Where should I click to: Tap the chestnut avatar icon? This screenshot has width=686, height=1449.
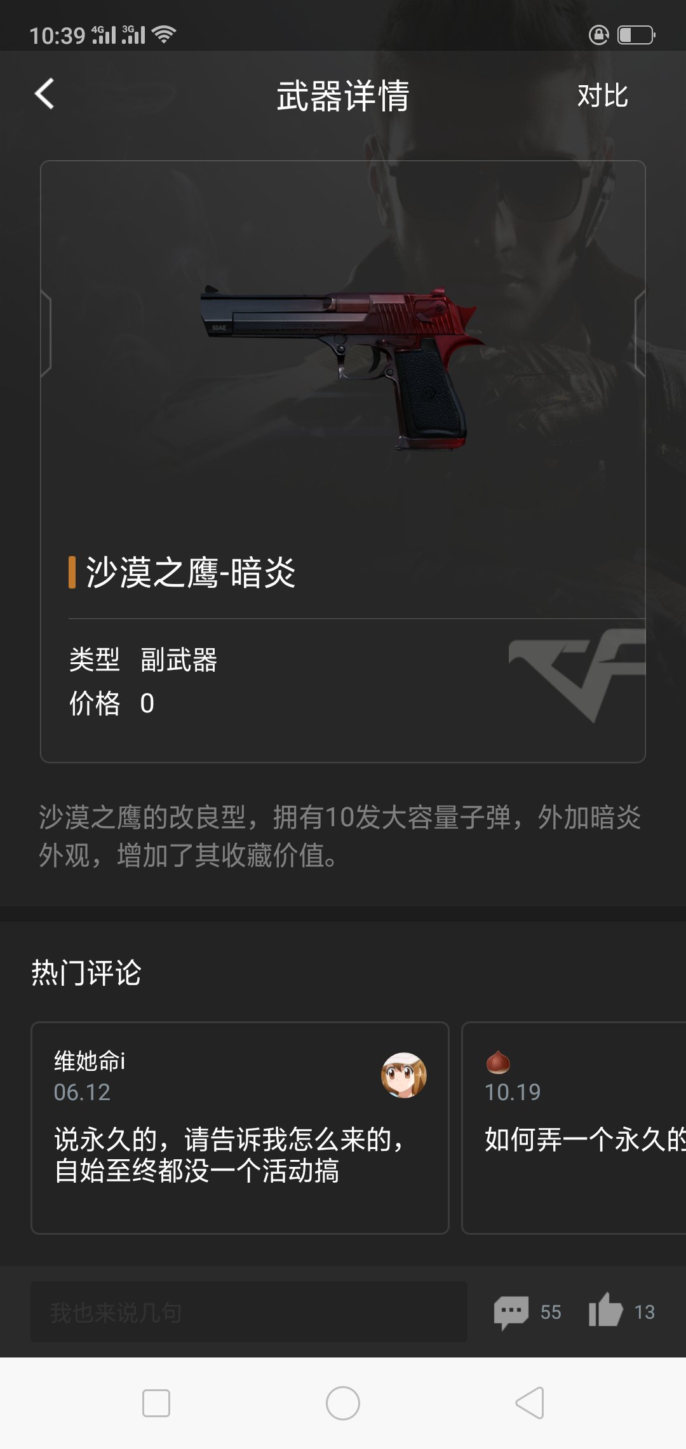498,1062
